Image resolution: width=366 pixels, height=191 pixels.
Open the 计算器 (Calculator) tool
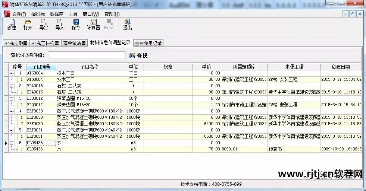coord(93,25)
